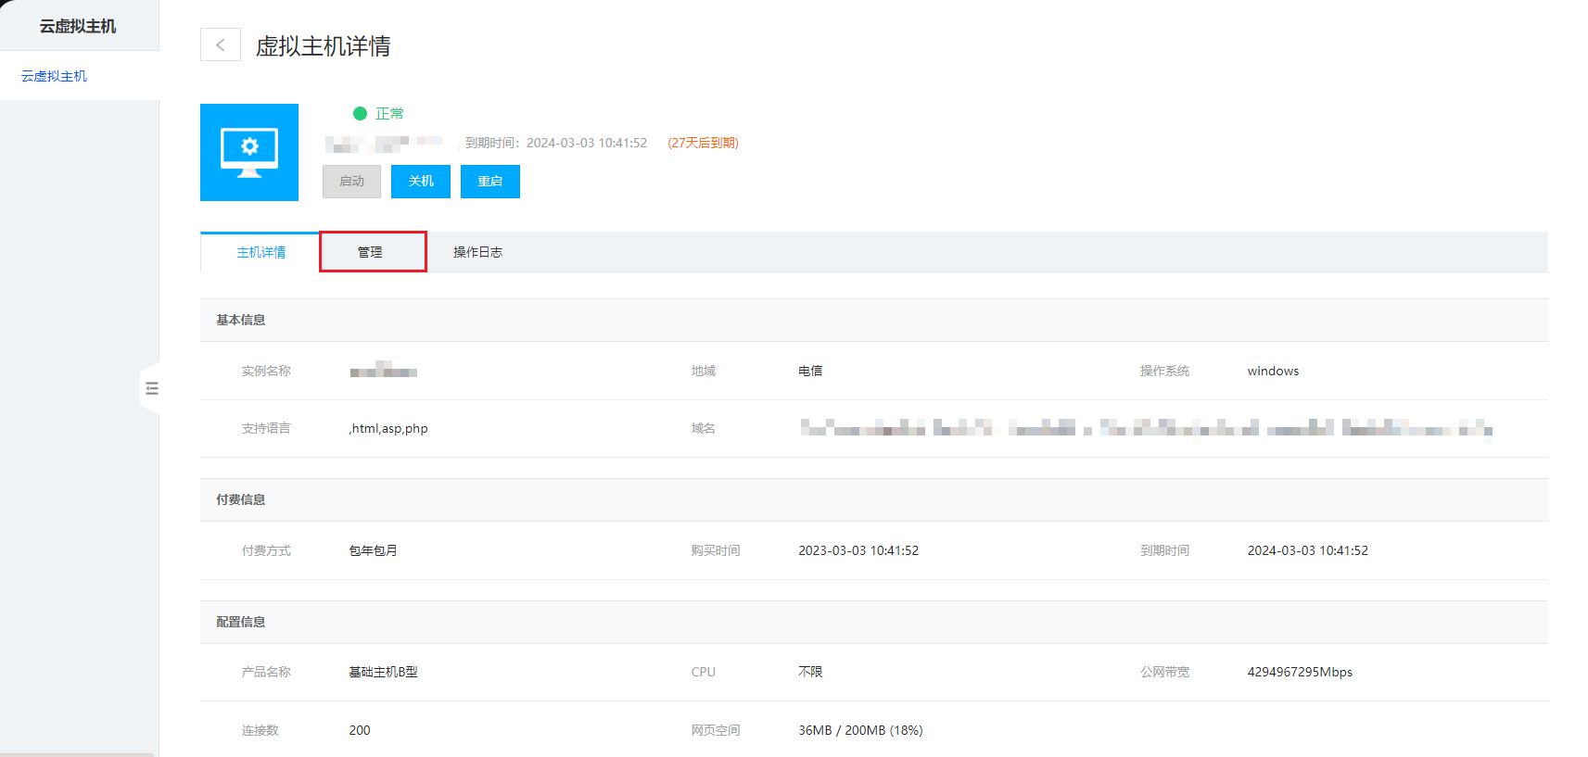Click the 基本信息 section header
The image size is (1588, 757).
click(x=241, y=320)
